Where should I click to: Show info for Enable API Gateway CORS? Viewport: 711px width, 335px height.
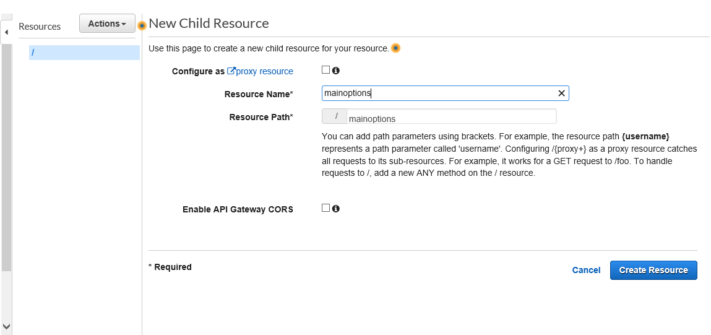click(336, 209)
